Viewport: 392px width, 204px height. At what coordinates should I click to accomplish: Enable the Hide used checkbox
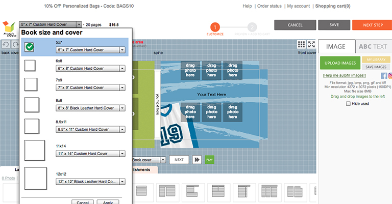(x=348, y=103)
